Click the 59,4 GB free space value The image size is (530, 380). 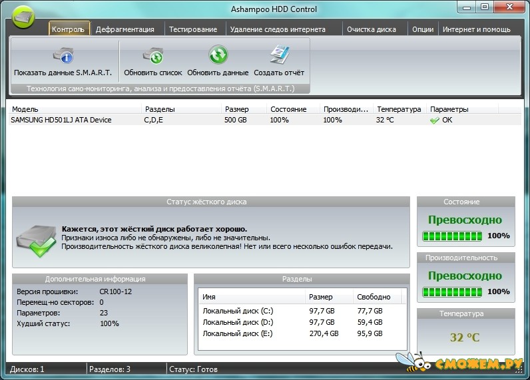pyautogui.click(x=370, y=322)
